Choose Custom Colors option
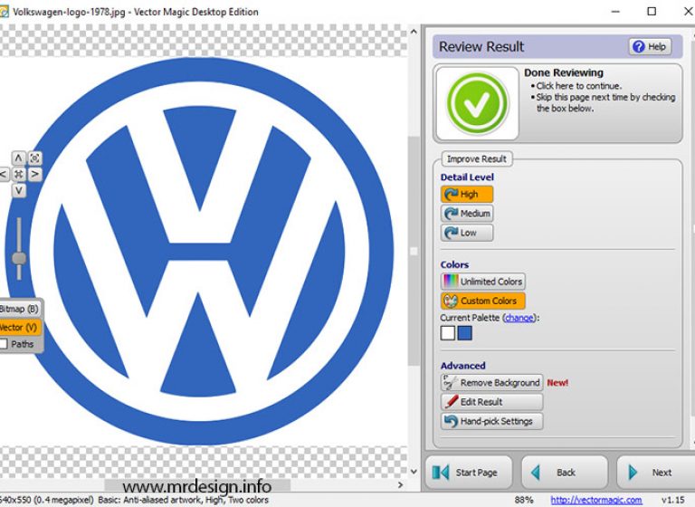The image size is (695, 507). (x=482, y=301)
